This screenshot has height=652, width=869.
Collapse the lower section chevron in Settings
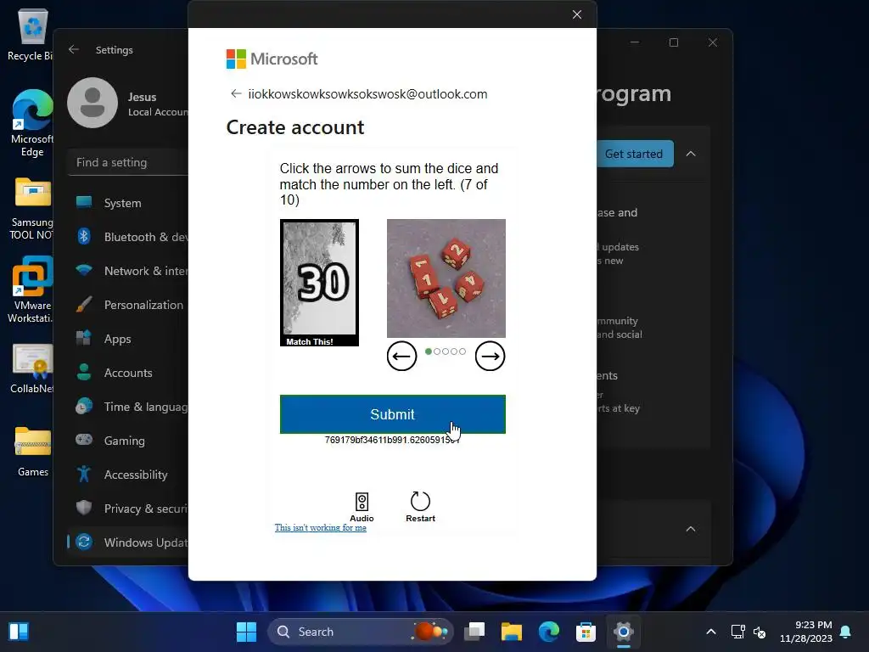pyautogui.click(x=691, y=529)
